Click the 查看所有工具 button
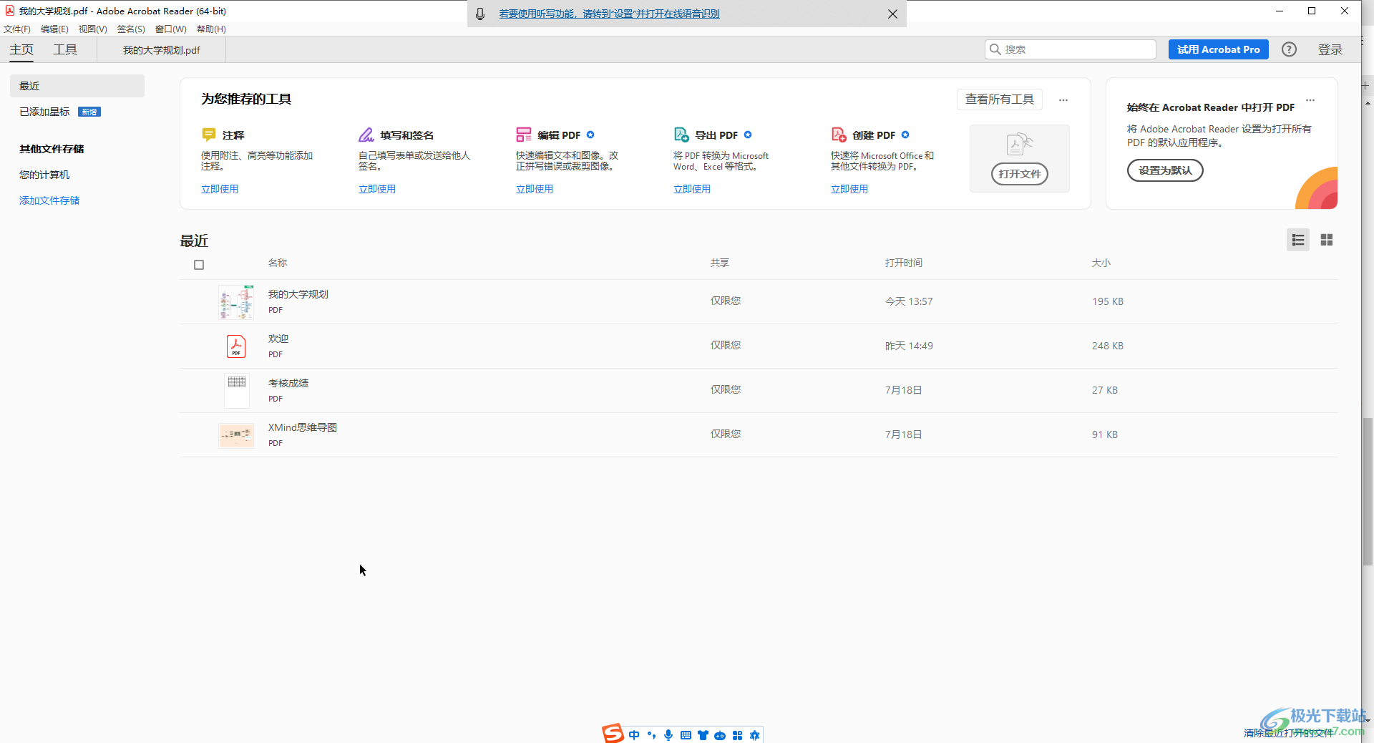1374x743 pixels. 1000,99
